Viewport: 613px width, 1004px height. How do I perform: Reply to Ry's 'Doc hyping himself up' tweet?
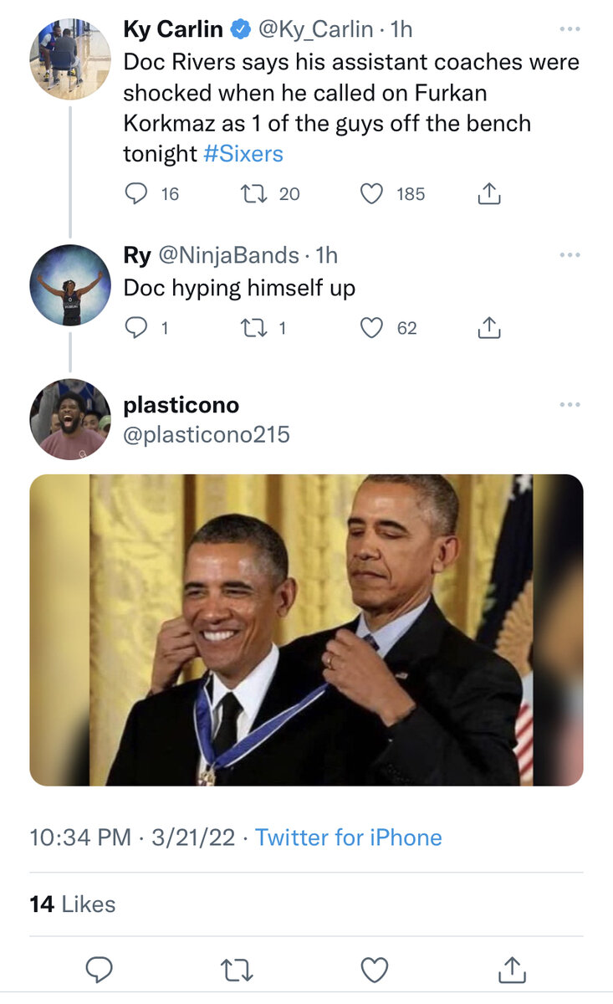(x=135, y=328)
